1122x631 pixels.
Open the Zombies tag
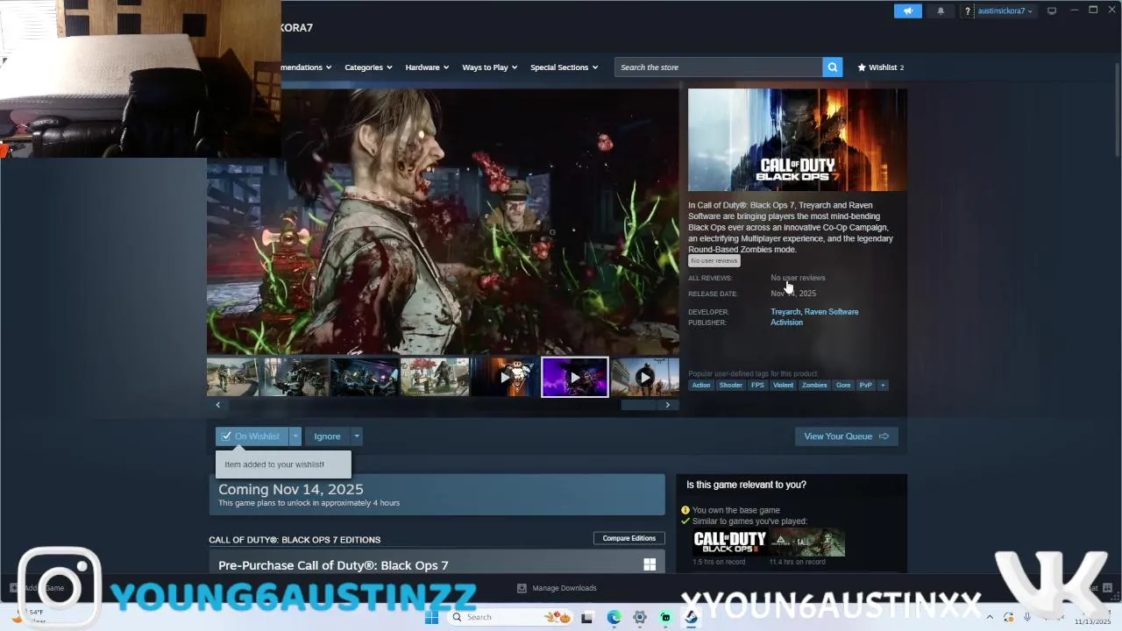tap(814, 385)
